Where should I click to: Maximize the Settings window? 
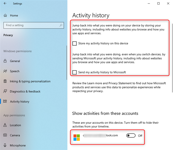tap(158, 3)
